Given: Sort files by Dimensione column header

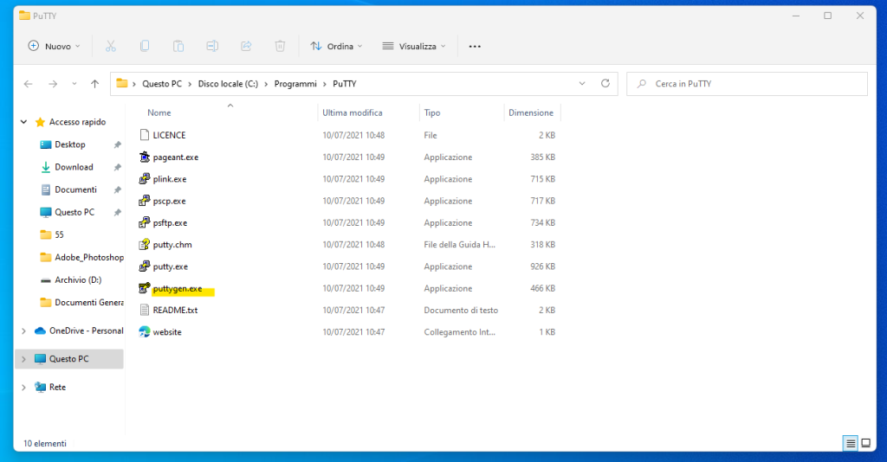Looking at the screenshot, I should (530, 112).
